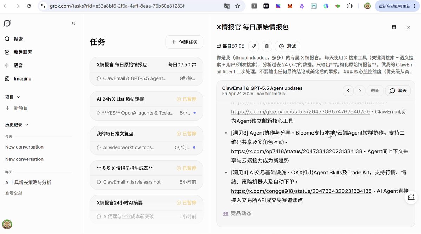Go to next run result arrow
This screenshot has width=421, height=234.
click(x=360, y=91)
